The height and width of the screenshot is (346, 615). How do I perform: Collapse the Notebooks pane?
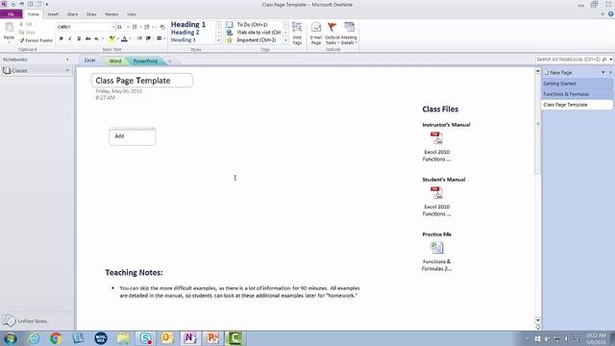(x=67, y=60)
